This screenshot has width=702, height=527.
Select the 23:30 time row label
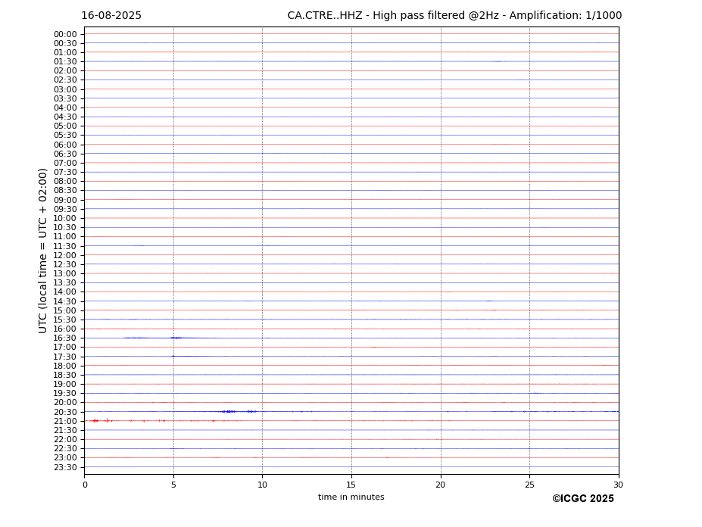pos(65,467)
